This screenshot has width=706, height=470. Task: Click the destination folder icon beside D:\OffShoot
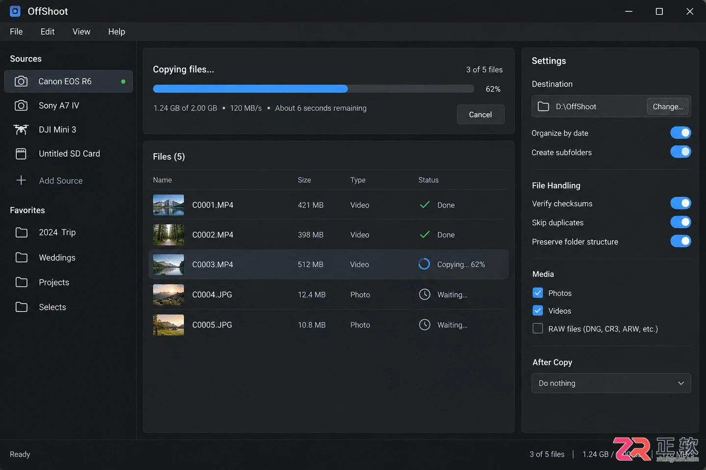543,106
